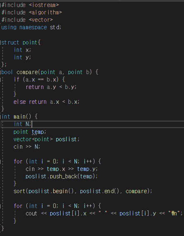Image resolution: width=184 pixels, height=236 pixels.
Task: Click 'poslist.end()' argument
Action: (99, 191)
